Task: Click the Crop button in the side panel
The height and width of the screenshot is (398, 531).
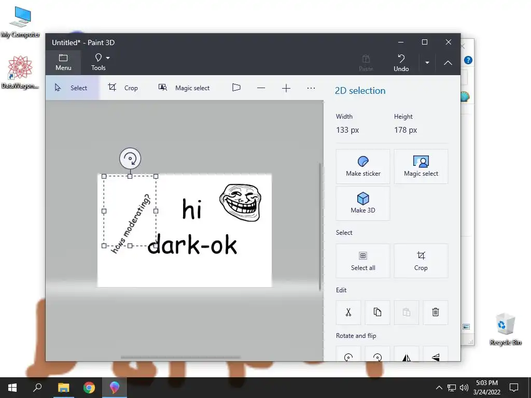Action: coord(421,261)
